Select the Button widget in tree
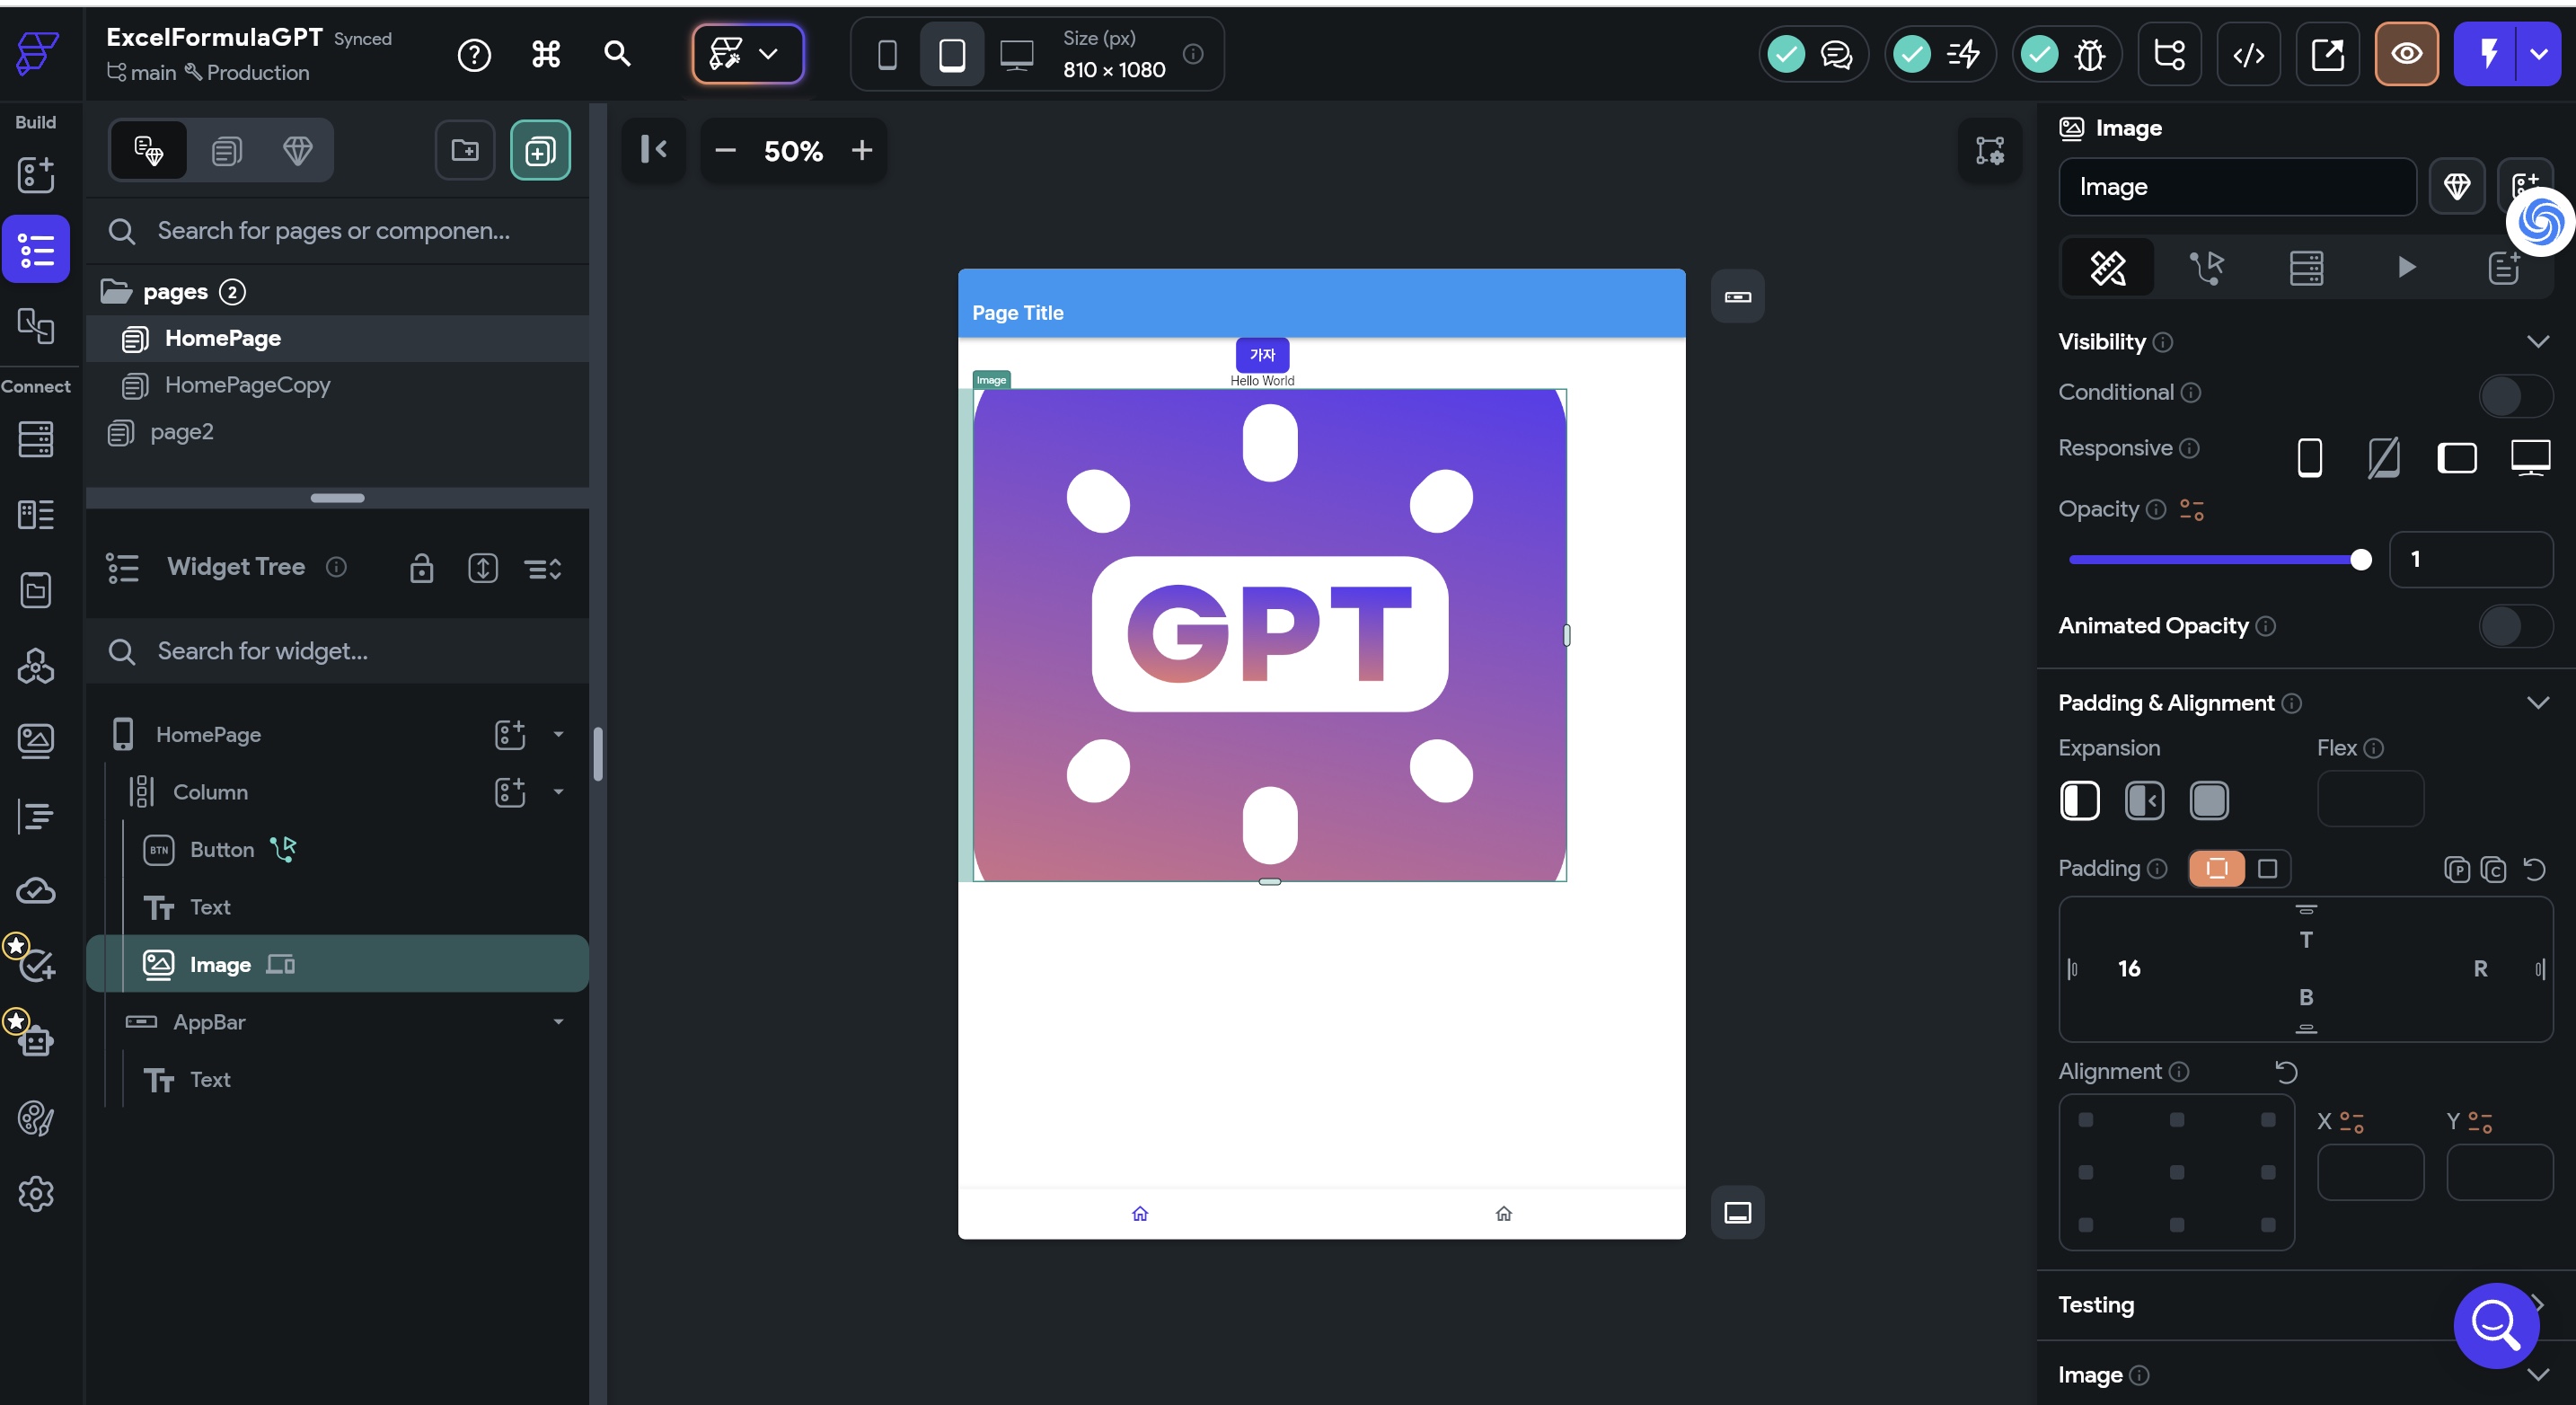 coord(221,849)
